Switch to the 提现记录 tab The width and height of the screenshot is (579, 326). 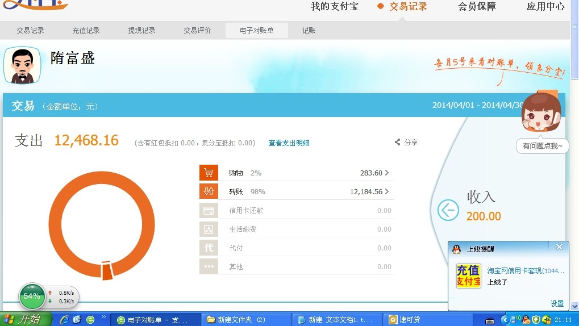(x=142, y=31)
